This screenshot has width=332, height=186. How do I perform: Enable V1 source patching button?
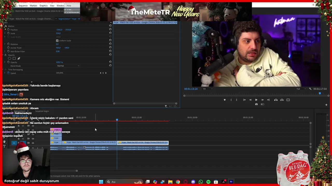[14, 143]
